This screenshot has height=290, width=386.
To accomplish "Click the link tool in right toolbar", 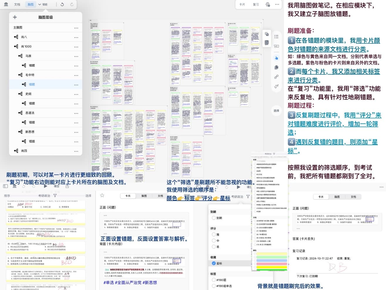I will point(276,77).
